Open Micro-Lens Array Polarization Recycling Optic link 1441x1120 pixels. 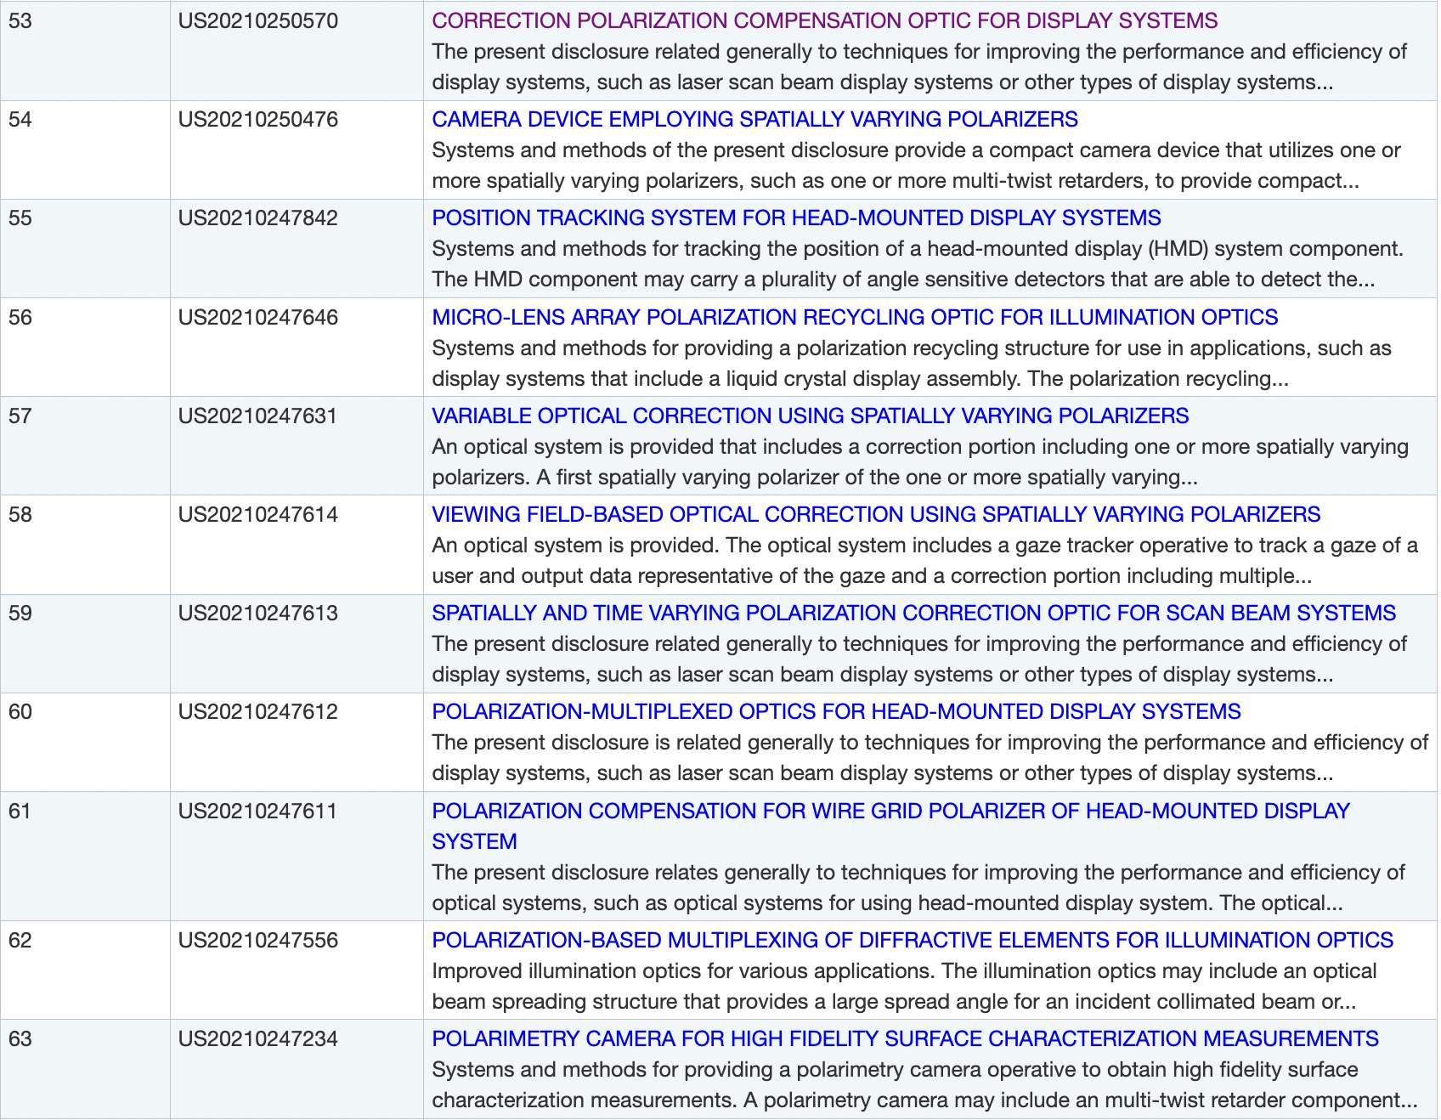point(855,317)
